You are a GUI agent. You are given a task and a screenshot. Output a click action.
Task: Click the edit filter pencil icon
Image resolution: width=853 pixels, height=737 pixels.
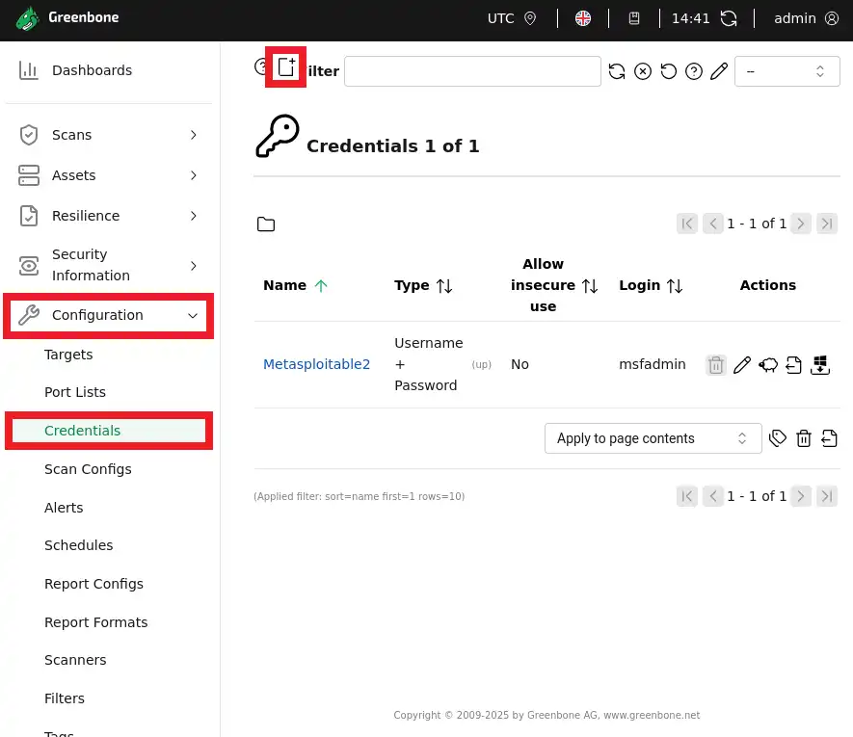pos(718,72)
